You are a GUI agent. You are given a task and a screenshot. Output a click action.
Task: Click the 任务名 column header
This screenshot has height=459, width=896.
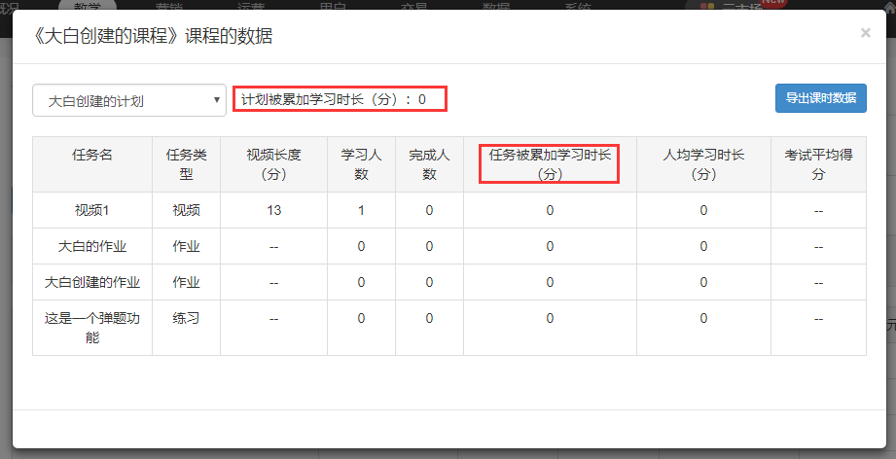click(x=92, y=155)
